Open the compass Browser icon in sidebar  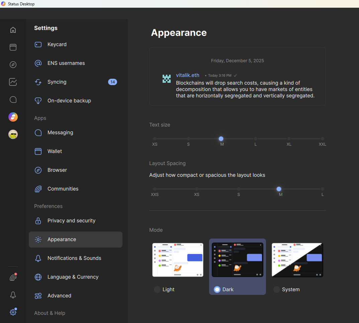coord(13,65)
